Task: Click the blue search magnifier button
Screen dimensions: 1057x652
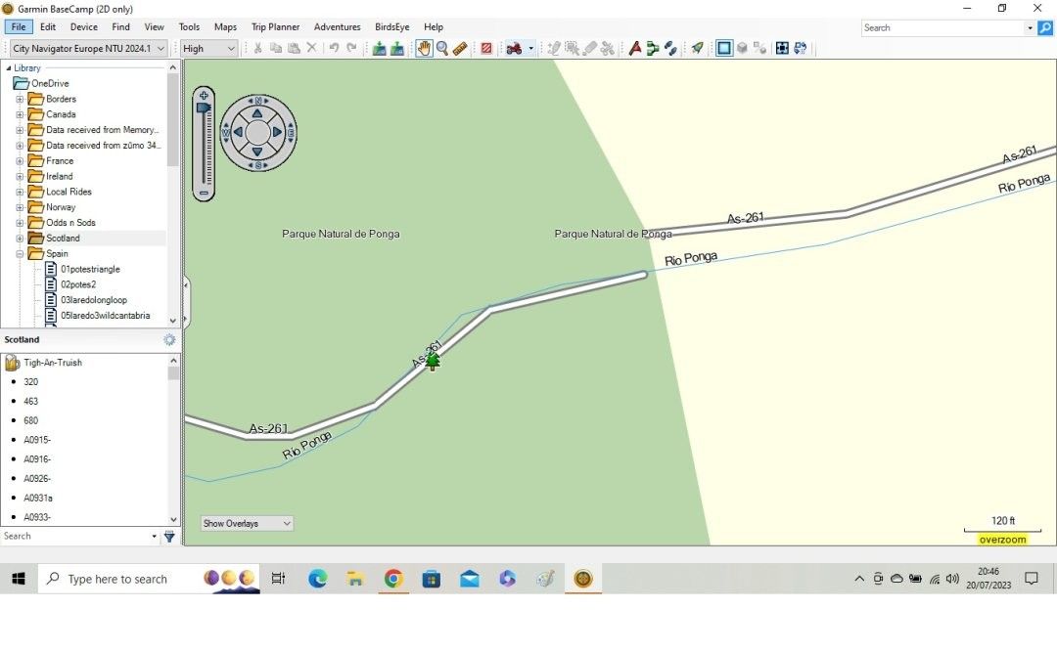Action: click(x=1045, y=27)
